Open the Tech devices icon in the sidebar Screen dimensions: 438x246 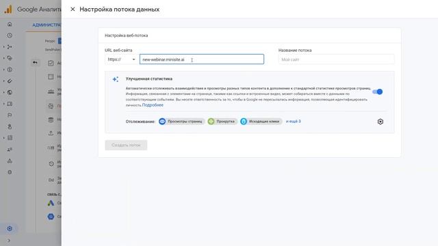(10, 104)
